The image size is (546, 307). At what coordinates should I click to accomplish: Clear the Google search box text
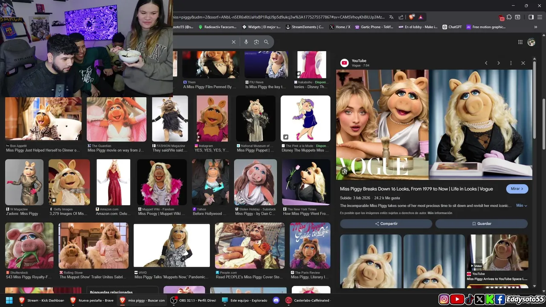233,42
